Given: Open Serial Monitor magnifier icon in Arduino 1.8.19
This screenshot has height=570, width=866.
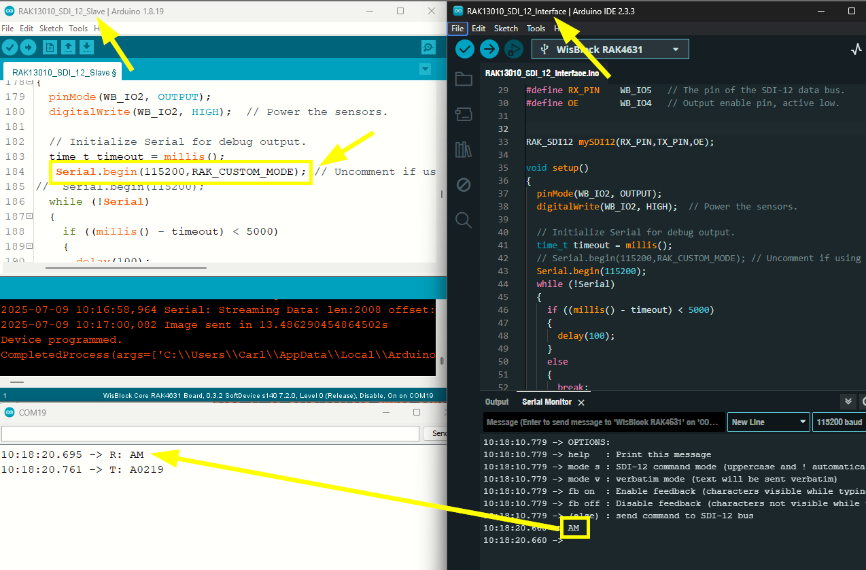Looking at the screenshot, I should [428, 47].
